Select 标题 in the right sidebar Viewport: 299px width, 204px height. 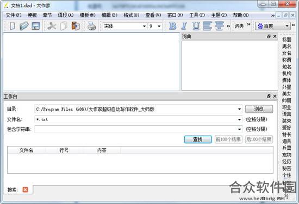[286, 40]
